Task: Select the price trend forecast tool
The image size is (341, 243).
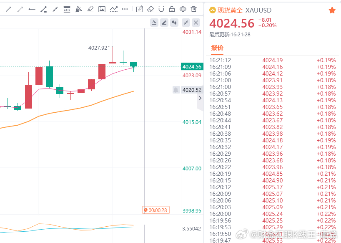Action: (113, 9)
